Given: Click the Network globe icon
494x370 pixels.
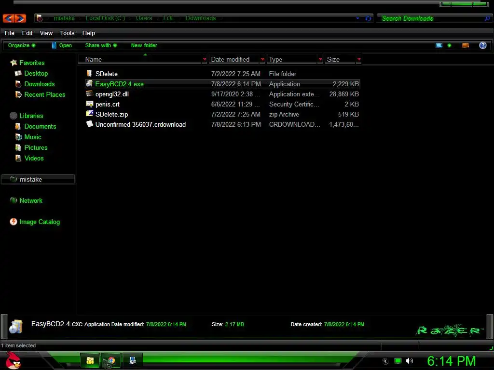Looking at the screenshot, I should pyautogui.click(x=14, y=200).
